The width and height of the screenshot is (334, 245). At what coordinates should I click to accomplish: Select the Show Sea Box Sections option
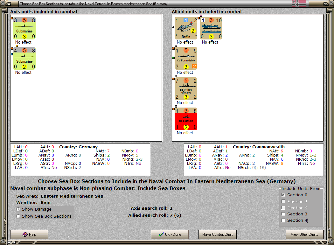[18, 216]
